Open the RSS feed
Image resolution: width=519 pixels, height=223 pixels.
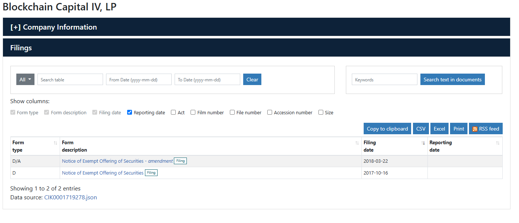coord(486,129)
